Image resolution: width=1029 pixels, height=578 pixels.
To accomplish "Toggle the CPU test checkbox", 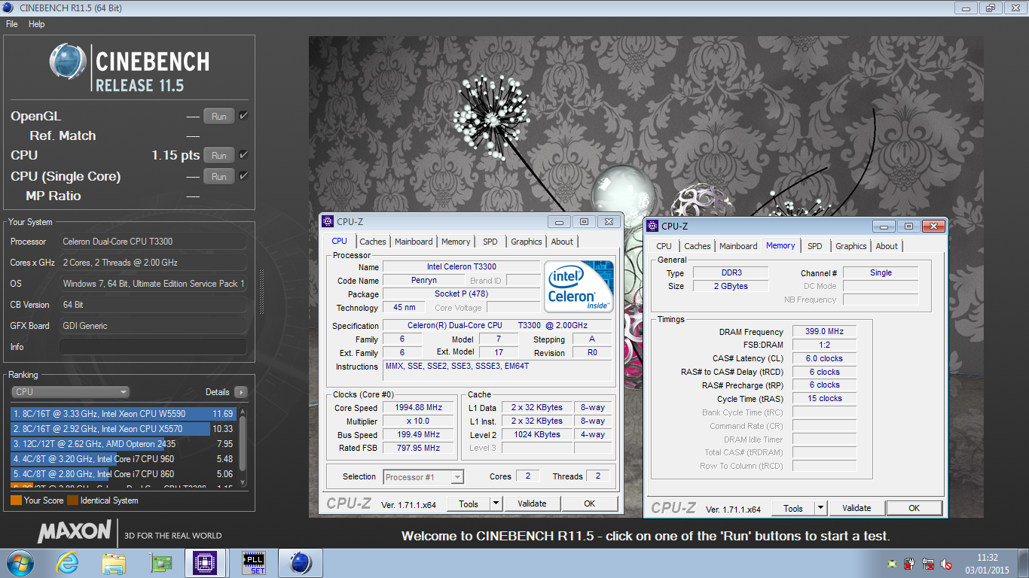I will pyautogui.click(x=243, y=155).
